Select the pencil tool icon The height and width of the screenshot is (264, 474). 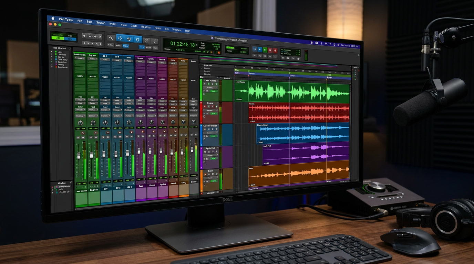click(x=154, y=41)
